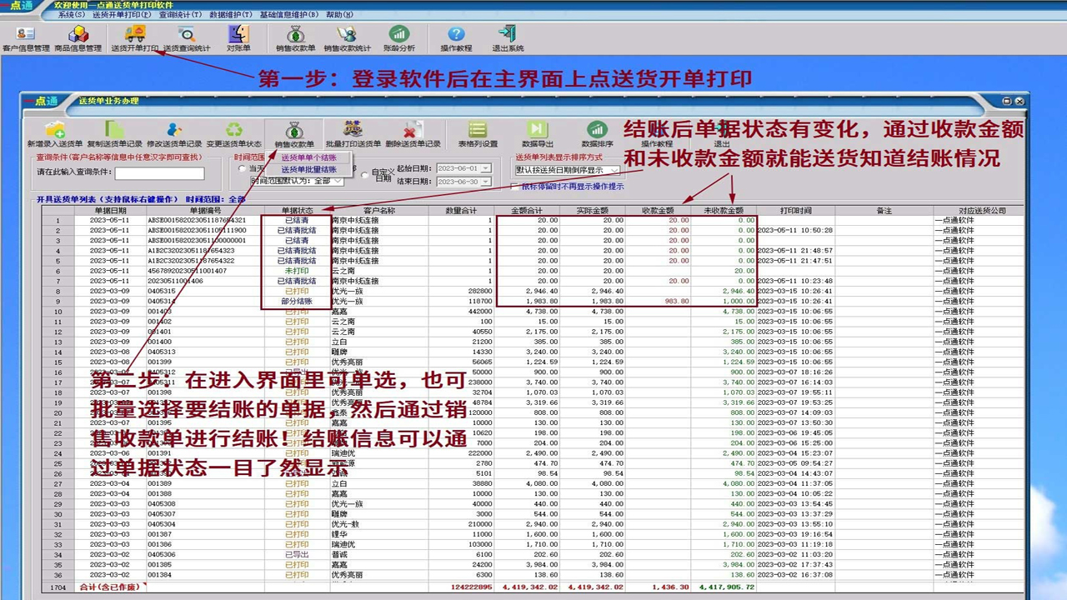Expand the 起始日期 date picker dropdown
Viewport: 1067px width, 600px height.
(x=483, y=169)
